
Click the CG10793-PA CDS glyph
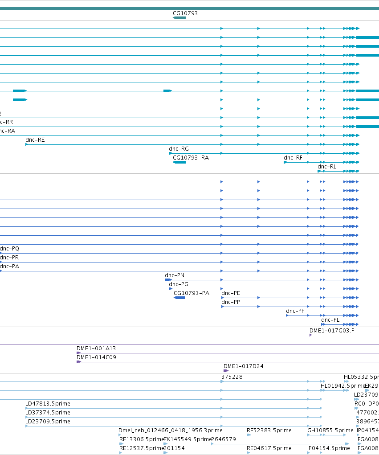point(179,298)
